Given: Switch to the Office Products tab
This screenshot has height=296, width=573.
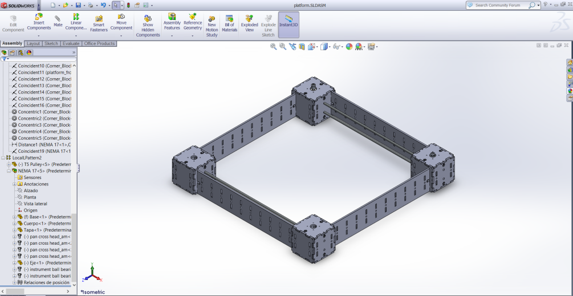Looking at the screenshot, I should point(99,43).
